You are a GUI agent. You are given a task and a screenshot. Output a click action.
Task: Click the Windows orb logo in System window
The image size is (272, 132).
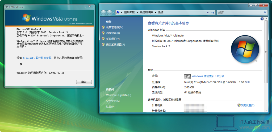245,49
